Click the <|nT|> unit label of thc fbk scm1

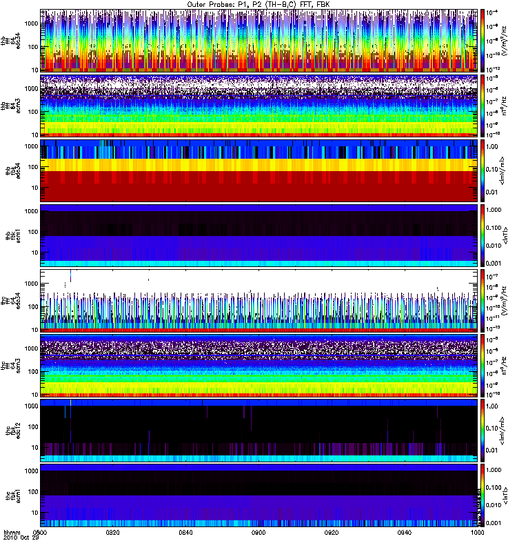[x=506, y=495]
